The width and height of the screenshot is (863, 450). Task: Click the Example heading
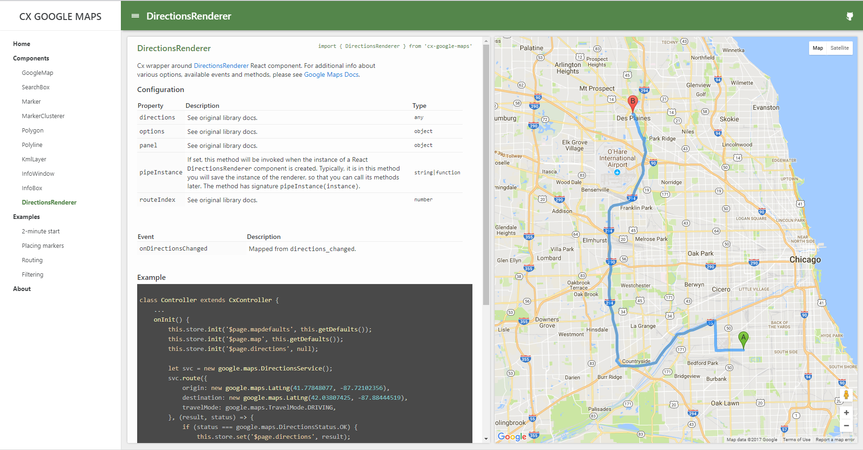coord(151,277)
